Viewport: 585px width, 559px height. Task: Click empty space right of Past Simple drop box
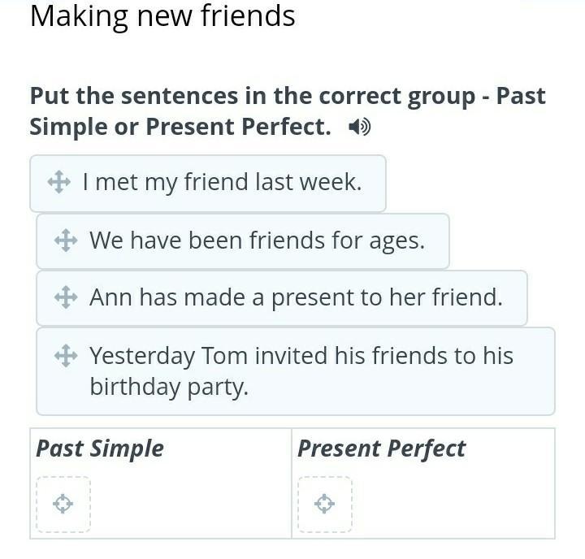(x=187, y=505)
